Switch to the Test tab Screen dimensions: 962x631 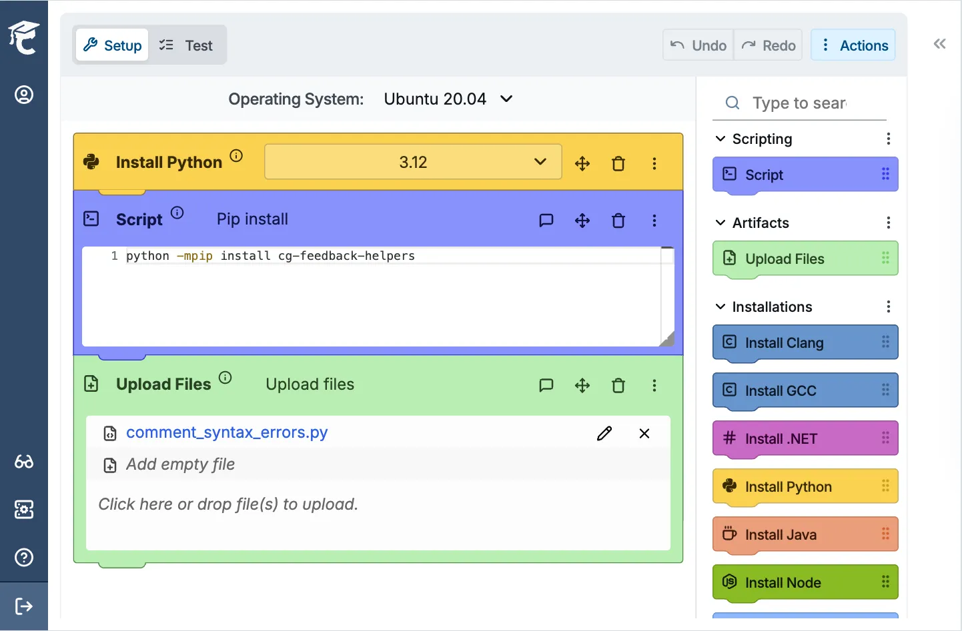click(189, 45)
